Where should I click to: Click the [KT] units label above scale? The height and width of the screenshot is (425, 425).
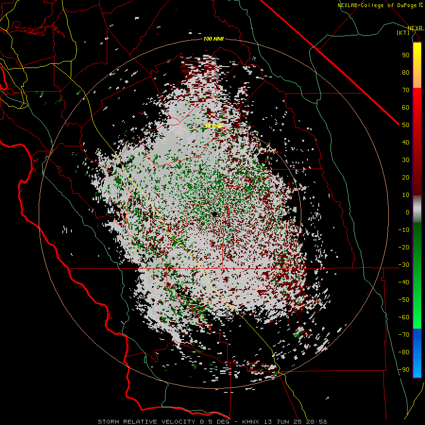403,33
